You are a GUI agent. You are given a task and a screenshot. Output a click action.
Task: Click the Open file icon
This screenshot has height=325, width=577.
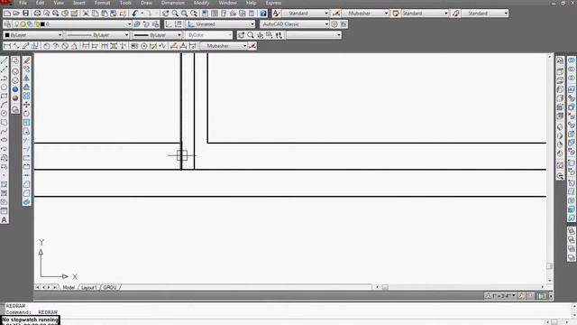(x=16, y=14)
